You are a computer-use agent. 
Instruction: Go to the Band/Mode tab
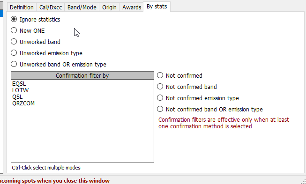coord(82,7)
